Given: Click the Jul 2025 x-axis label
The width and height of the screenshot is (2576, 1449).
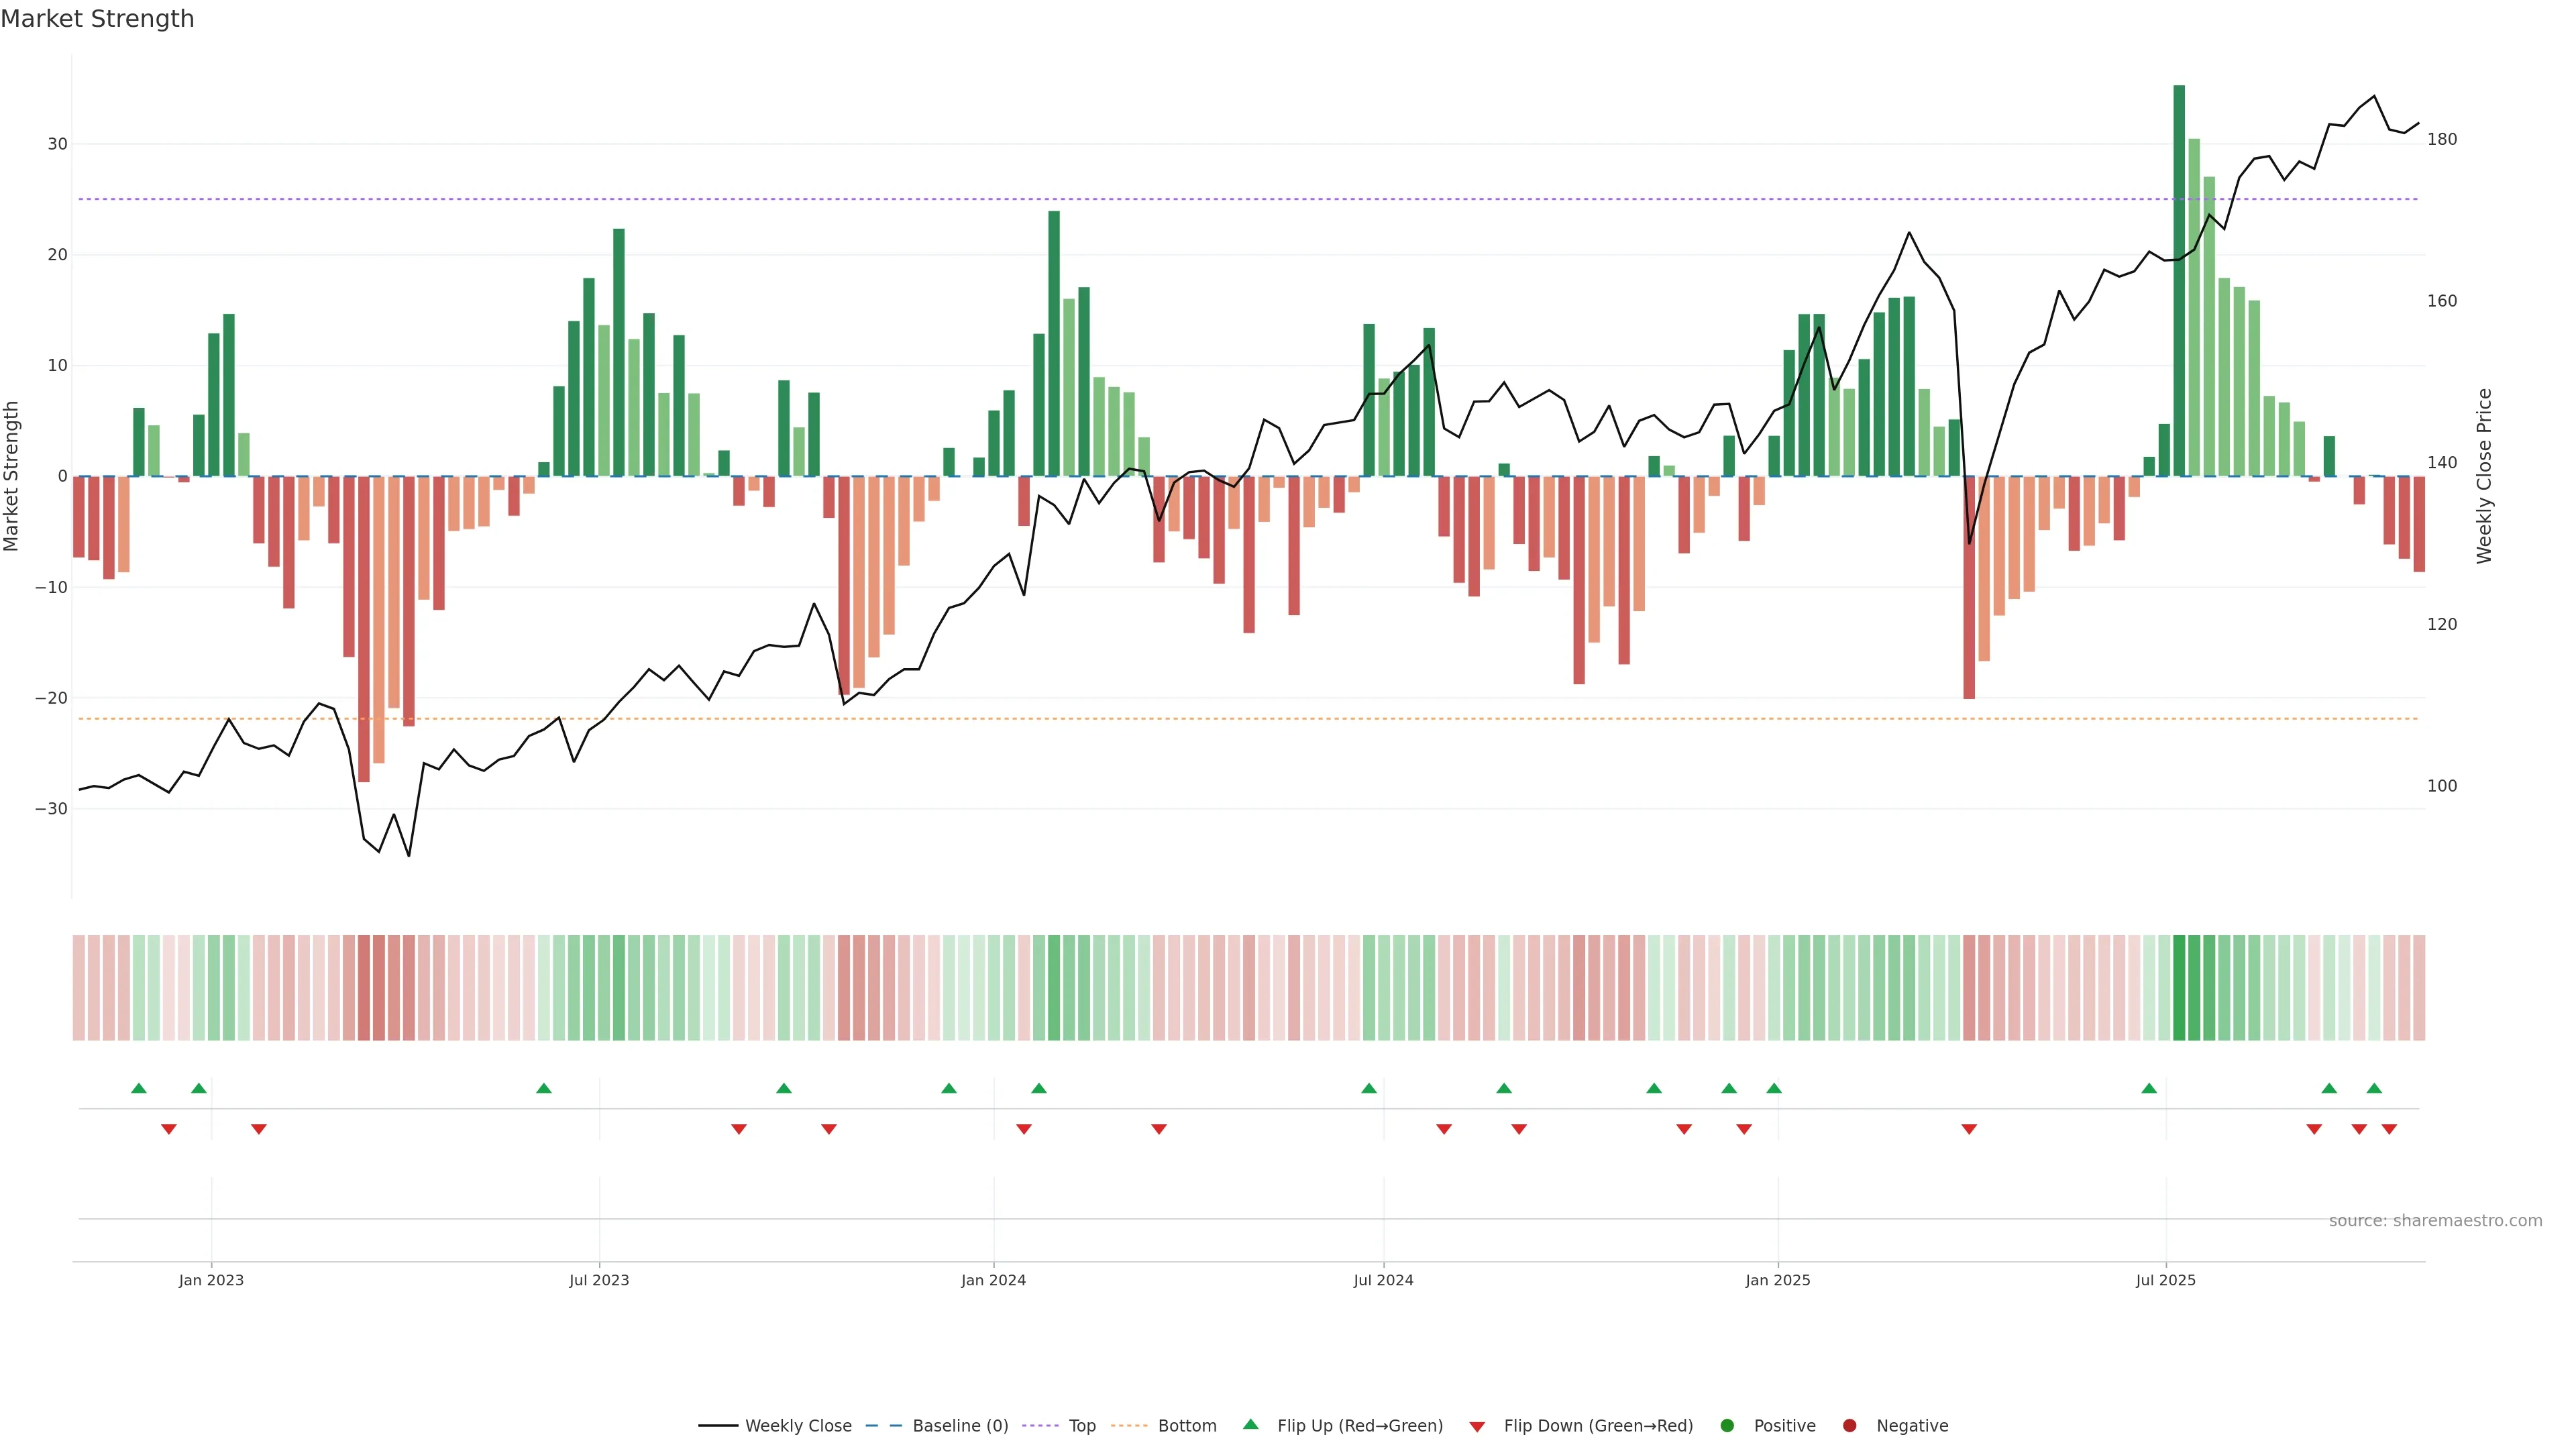Looking at the screenshot, I should 2165,1280.
